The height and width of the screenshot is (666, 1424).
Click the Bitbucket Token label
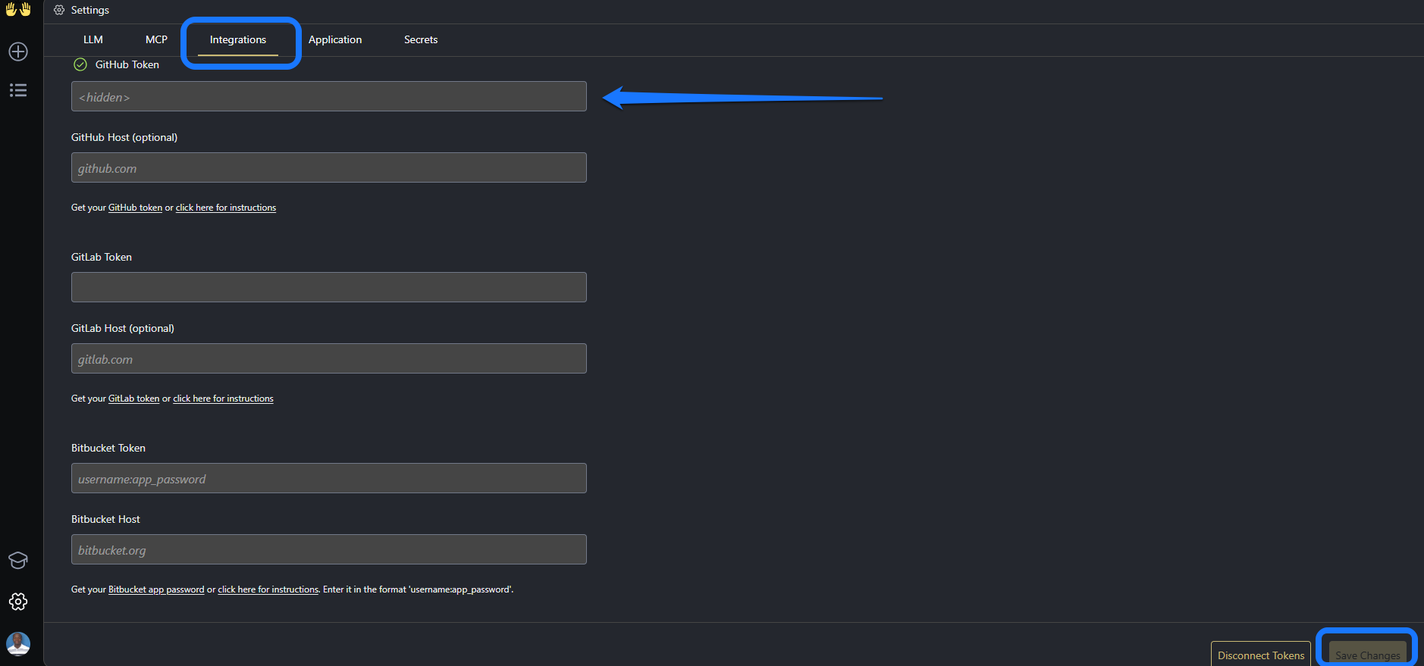pyautogui.click(x=108, y=448)
